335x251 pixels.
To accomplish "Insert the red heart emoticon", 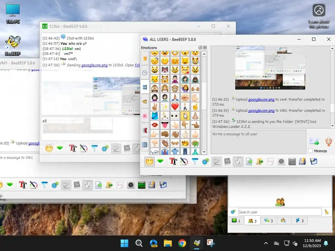I will (175, 106).
